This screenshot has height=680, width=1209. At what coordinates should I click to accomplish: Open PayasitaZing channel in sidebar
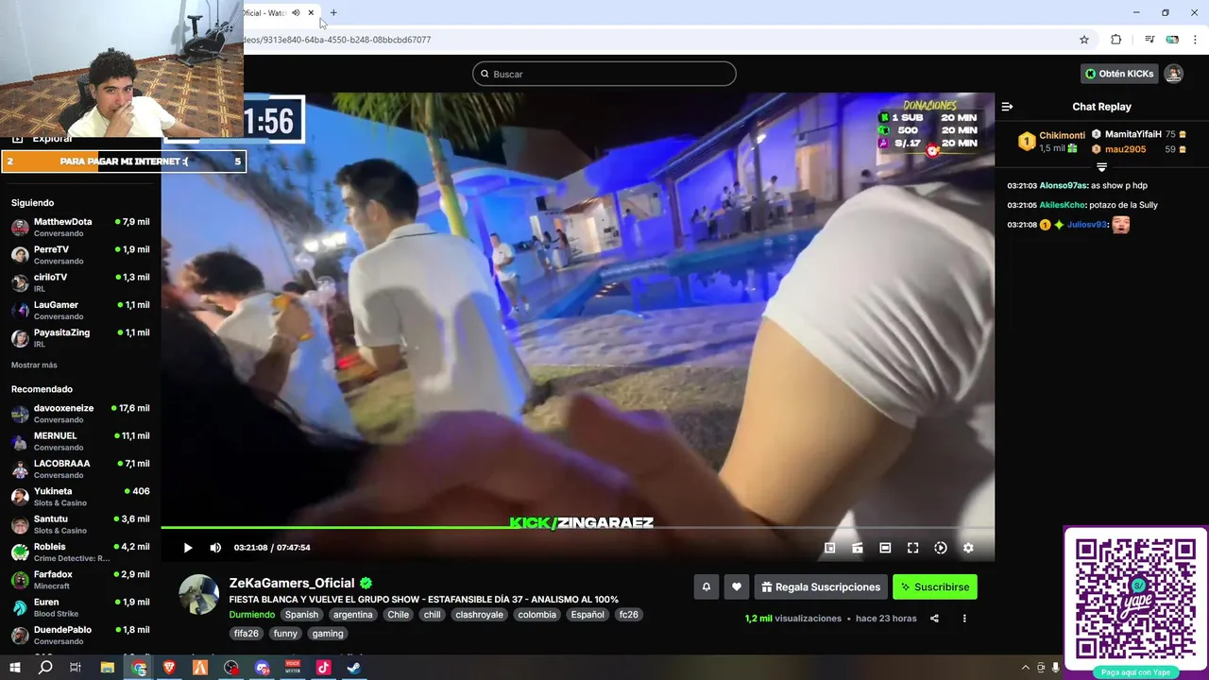[80, 338]
